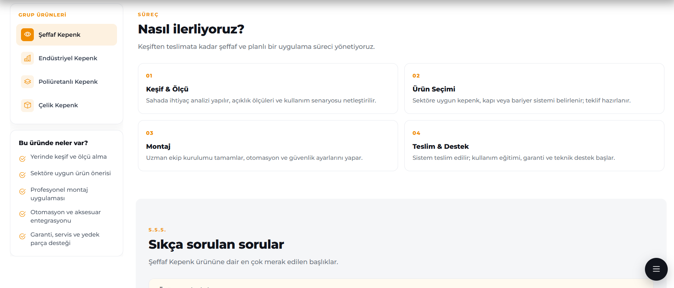Click the step number 01 label
This screenshot has width=674, height=288.
tap(149, 76)
